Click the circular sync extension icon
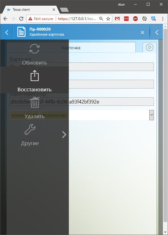The height and width of the screenshot is (235, 168). point(144,19)
